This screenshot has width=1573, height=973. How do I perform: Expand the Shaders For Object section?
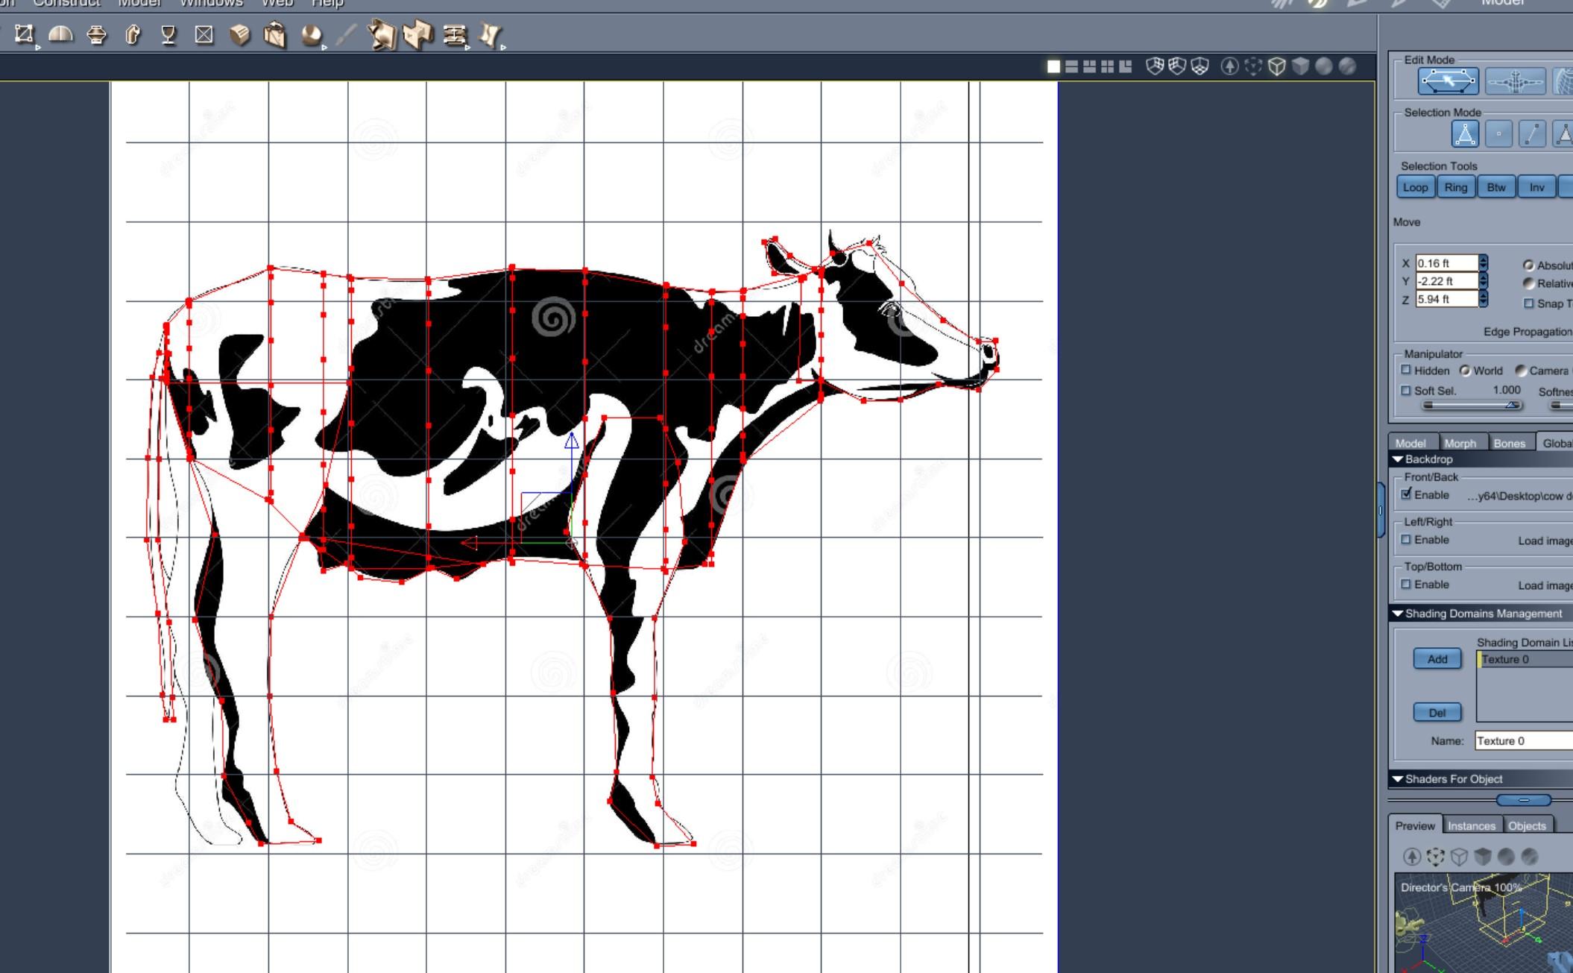point(1398,779)
